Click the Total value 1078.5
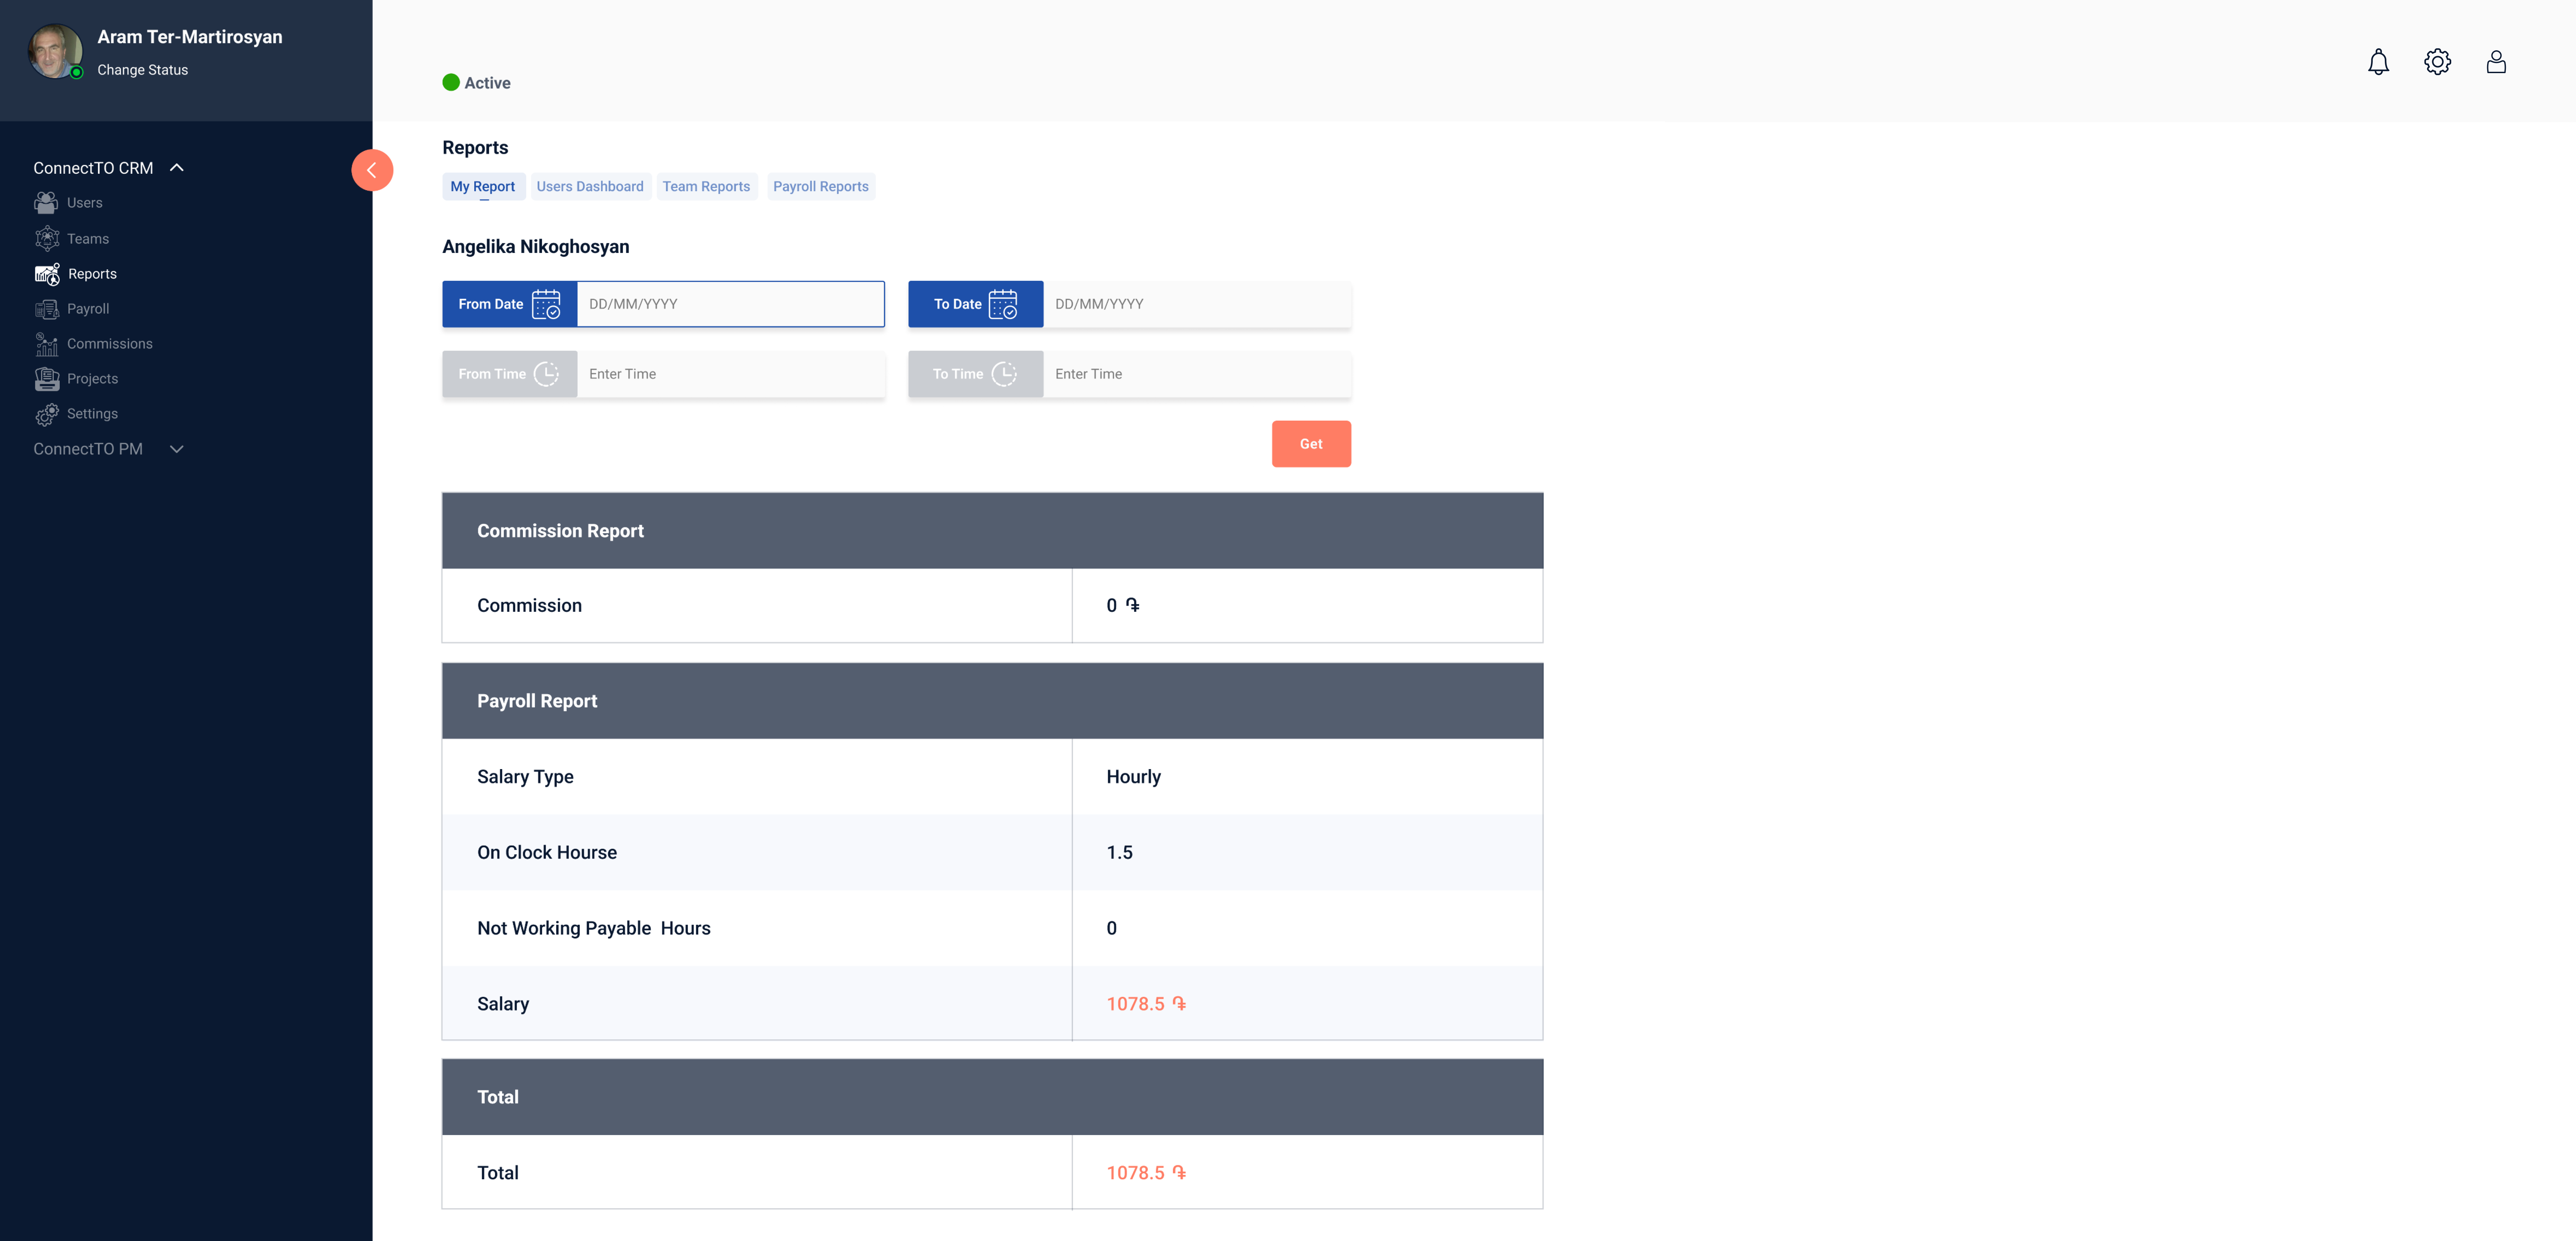This screenshot has width=2576, height=1241. (1146, 1173)
